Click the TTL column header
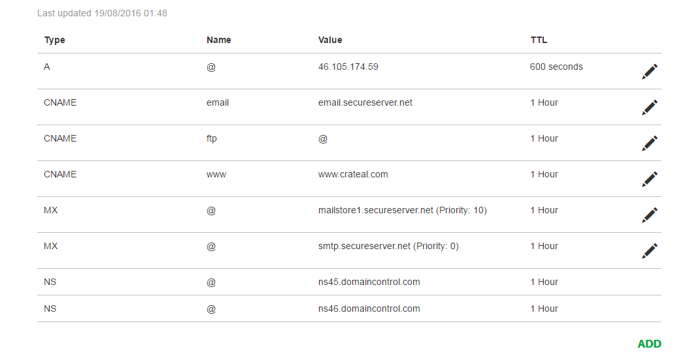The image size is (700, 360). [539, 40]
